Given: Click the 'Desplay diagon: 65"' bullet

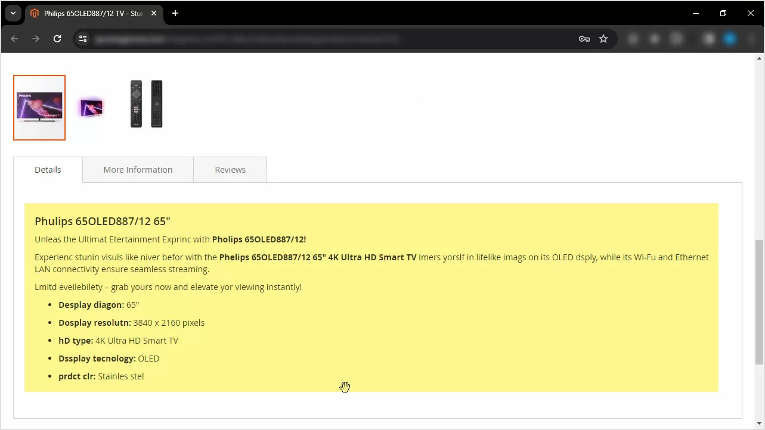Looking at the screenshot, I should pyautogui.click(x=98, y=305).
